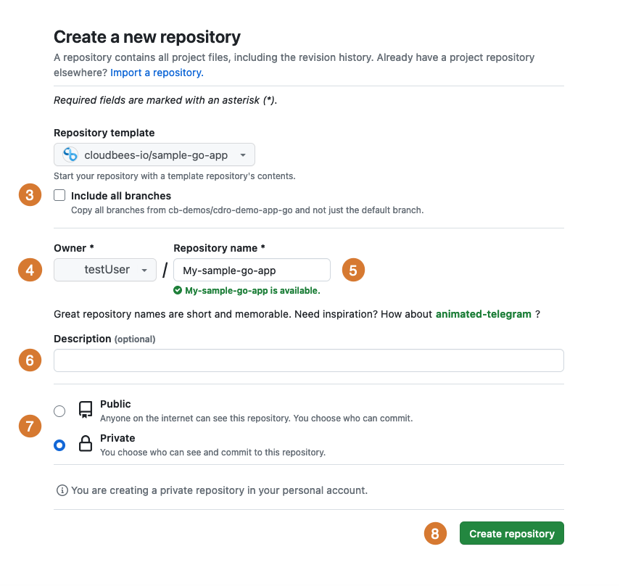This screenshot has width=620, height=586.
Task: Click the orange step marker 7
Action: (x=30, y=426)
